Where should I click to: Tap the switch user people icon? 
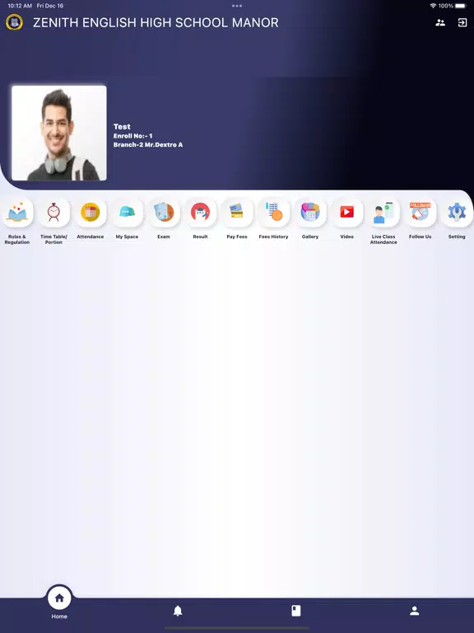click(x=440, y=22)
